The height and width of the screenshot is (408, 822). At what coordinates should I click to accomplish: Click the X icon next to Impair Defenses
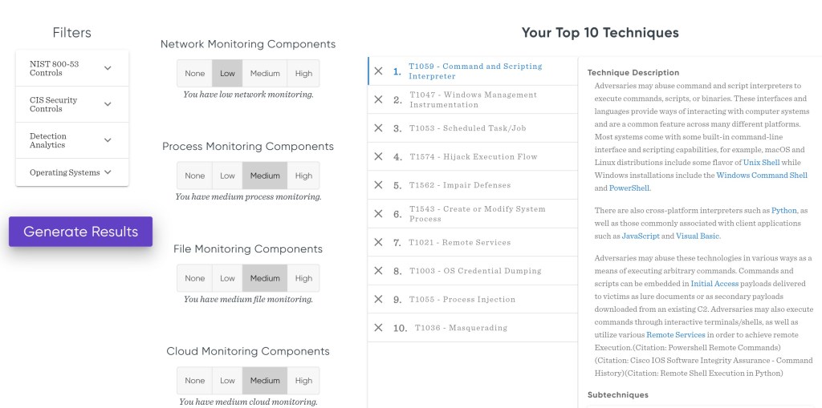click(x=379, y=185)
